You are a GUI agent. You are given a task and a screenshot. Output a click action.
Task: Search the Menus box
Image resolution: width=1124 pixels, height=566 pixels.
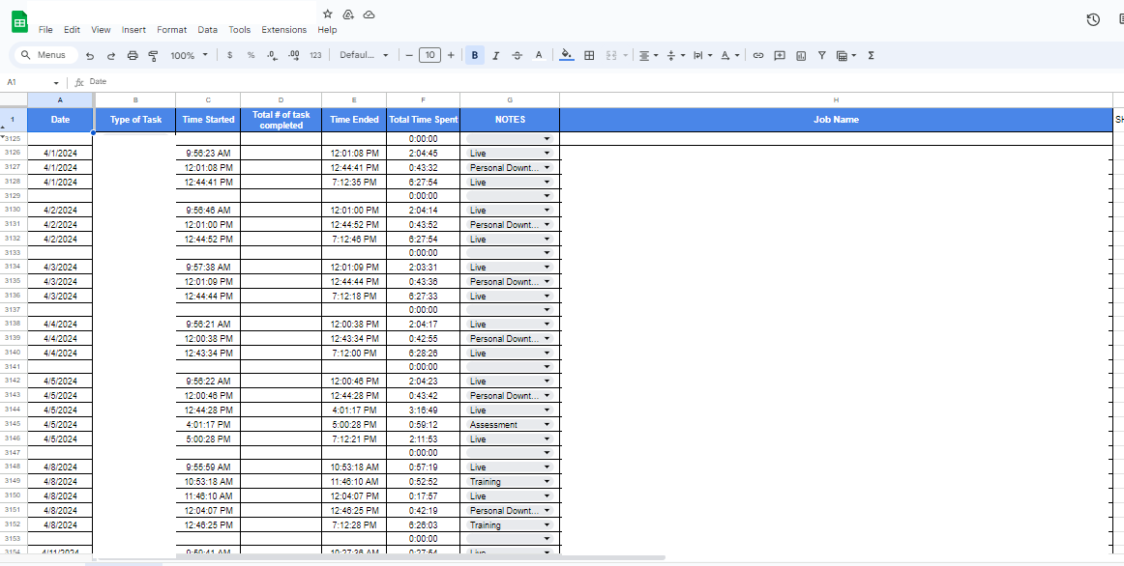pyautogui.click(x=45, y=55)
